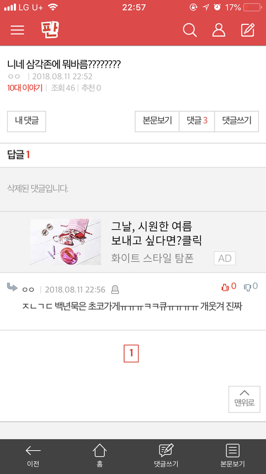266x474 pixels.
Task: Go to 홈 in bottom bar
Action: point(100,456)
